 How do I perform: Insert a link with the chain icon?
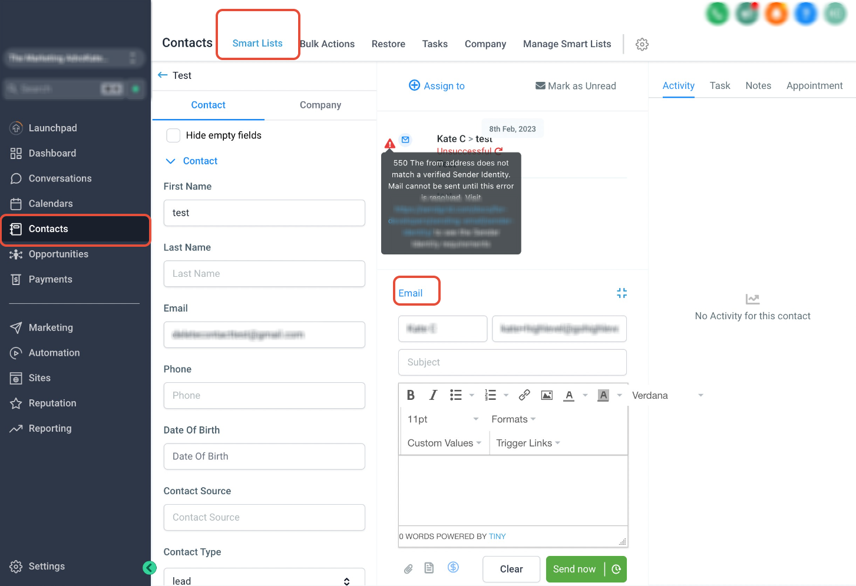click(x=524, y=395)
